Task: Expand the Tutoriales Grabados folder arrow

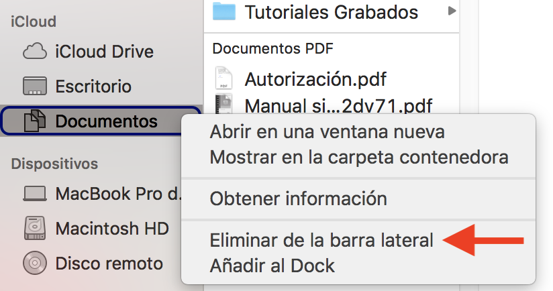Action: coord(452,11)
